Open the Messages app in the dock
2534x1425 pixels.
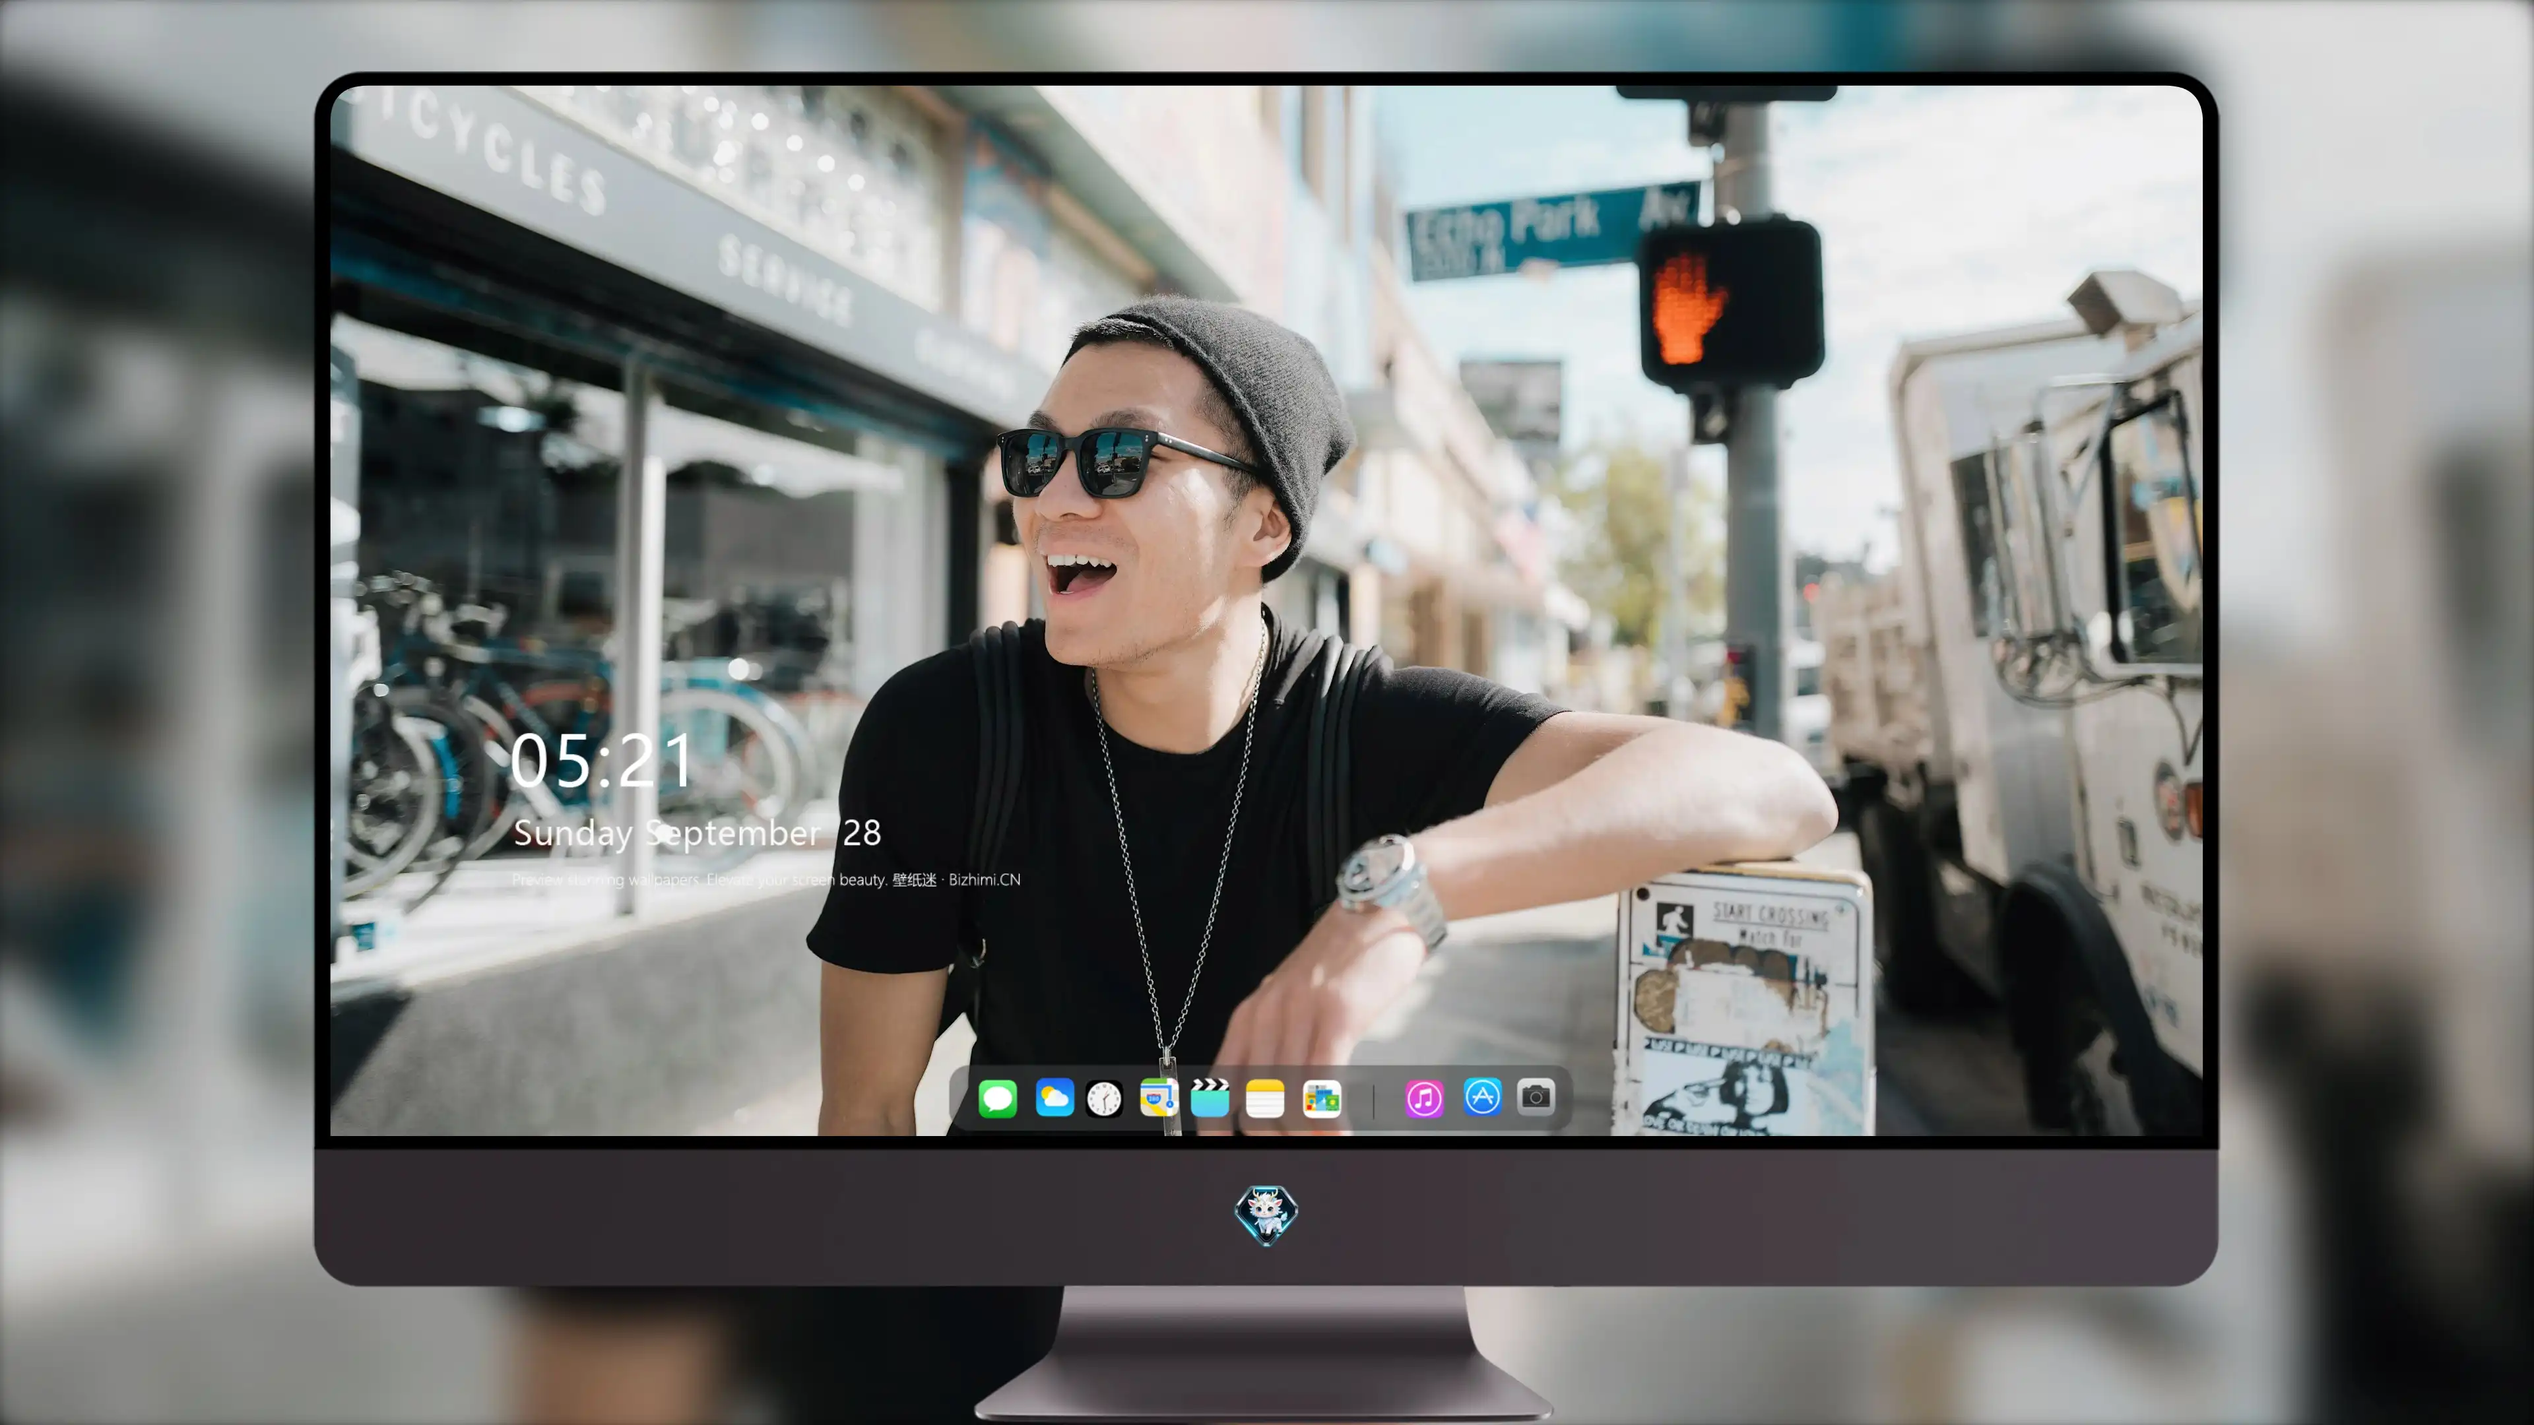[998, 1098]
